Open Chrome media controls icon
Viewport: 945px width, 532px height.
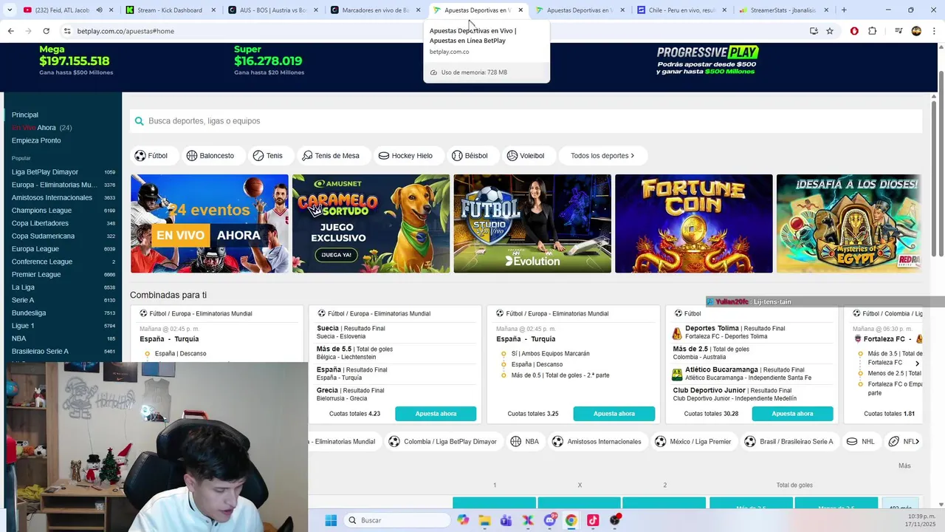(898, 31)
